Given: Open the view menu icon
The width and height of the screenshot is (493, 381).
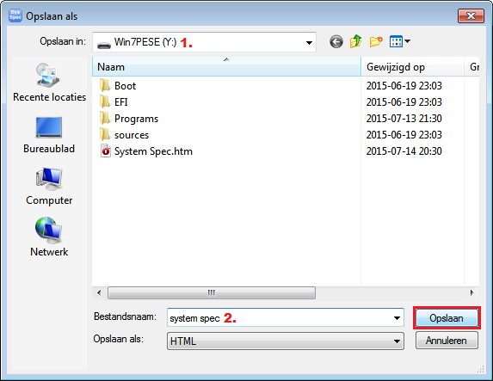Looking at the screenshot, I should click(x=399, y=41).
